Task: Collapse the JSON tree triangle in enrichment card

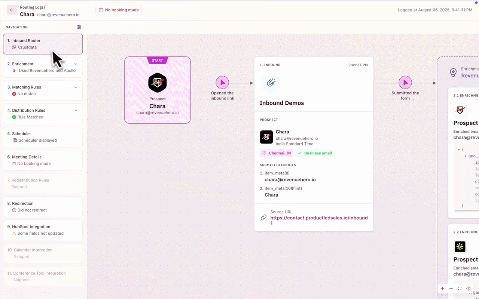Action: (459, 149)
